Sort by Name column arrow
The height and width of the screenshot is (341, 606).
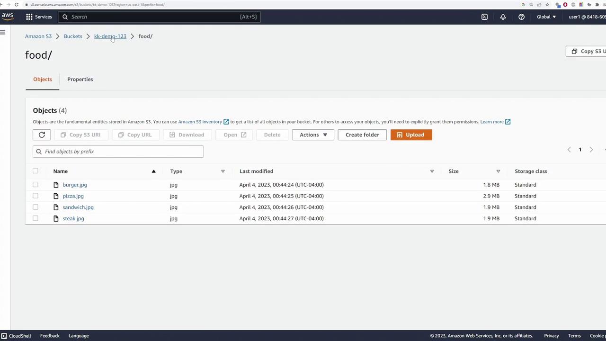pyautogui.click(x=153, y=171)
